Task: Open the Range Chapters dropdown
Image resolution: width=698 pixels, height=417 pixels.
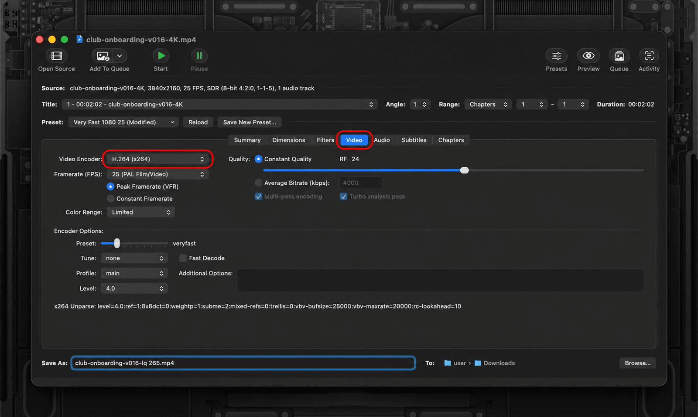Action: coord(488,105)
